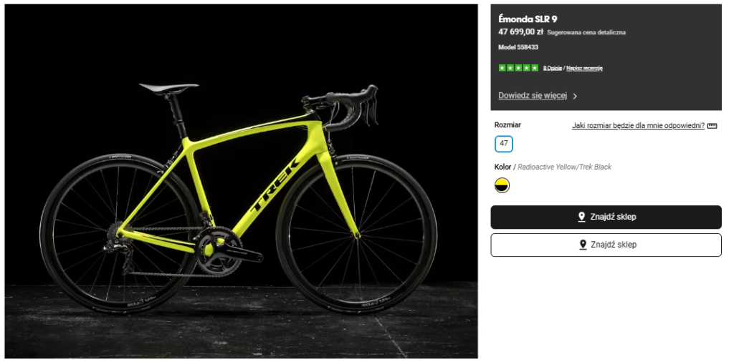
Task: Click the pin icon in black Znajdź sklep button
Action: coord(582,217)
